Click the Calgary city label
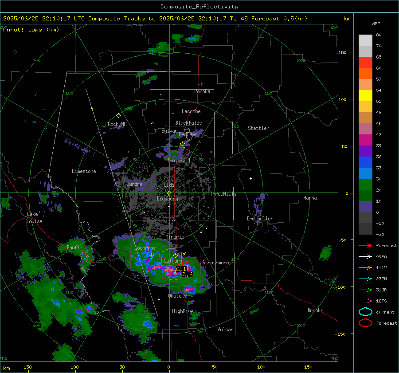 [x=173, y=261]
